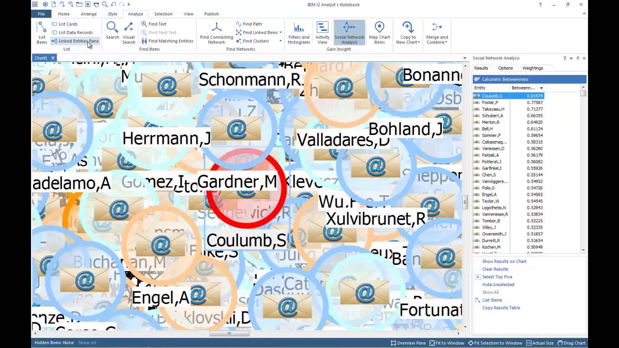Click Show All in status bar
The image size is (619, 348).
tap(87, 343)
